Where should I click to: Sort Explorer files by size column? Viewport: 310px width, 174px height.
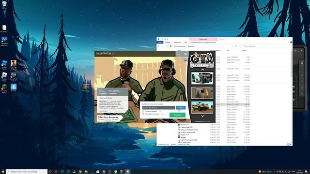(x=244, y=50)
